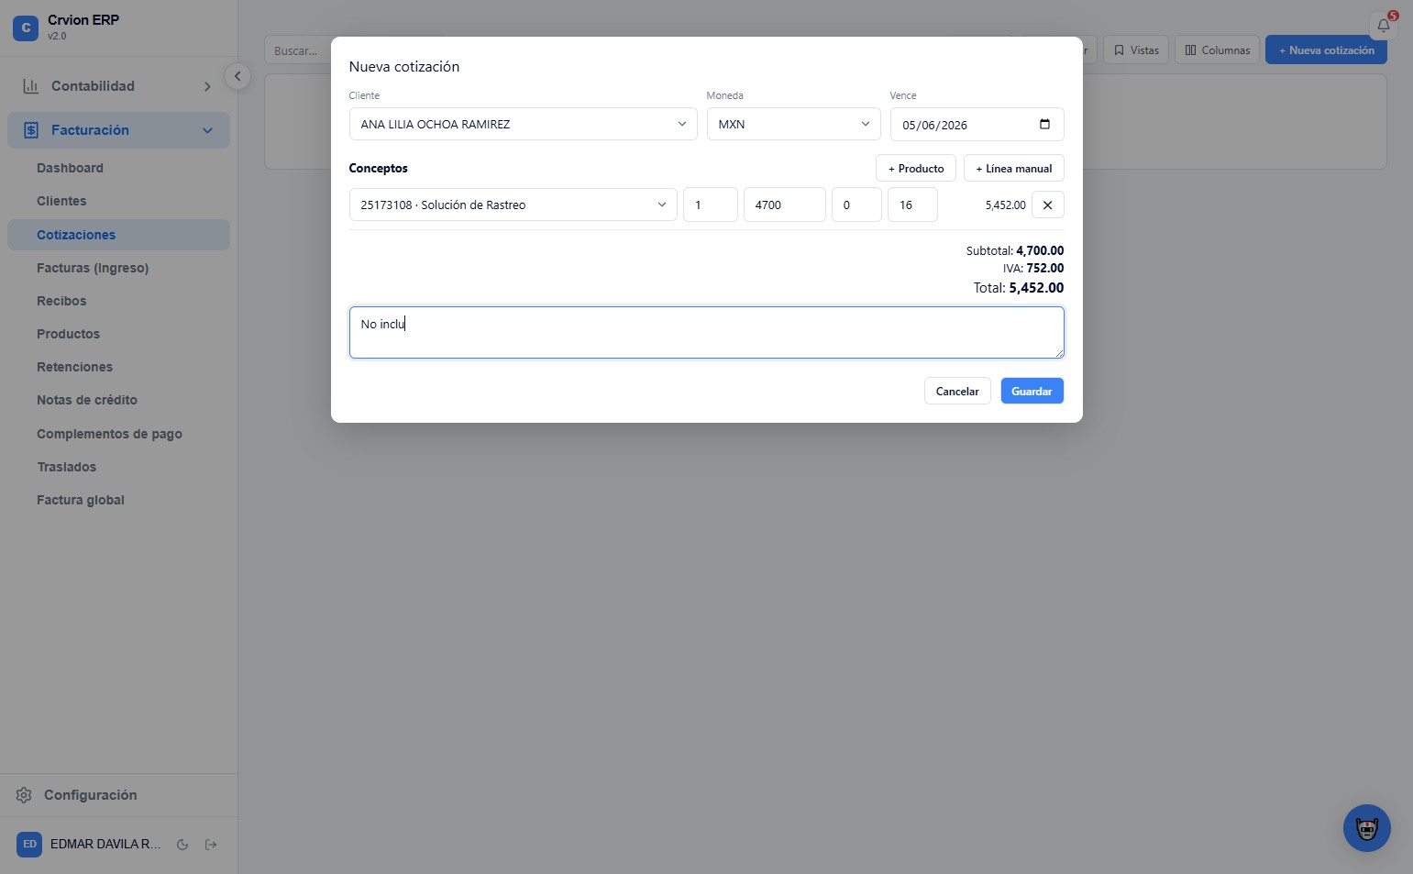Toggle dark mode moon icon
The image size is (1413, 874).
182,845
